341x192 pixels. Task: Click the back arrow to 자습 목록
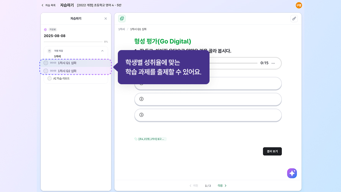click(42, 5)
